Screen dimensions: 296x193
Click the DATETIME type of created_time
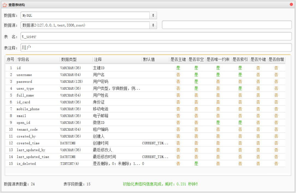point(68,143)
